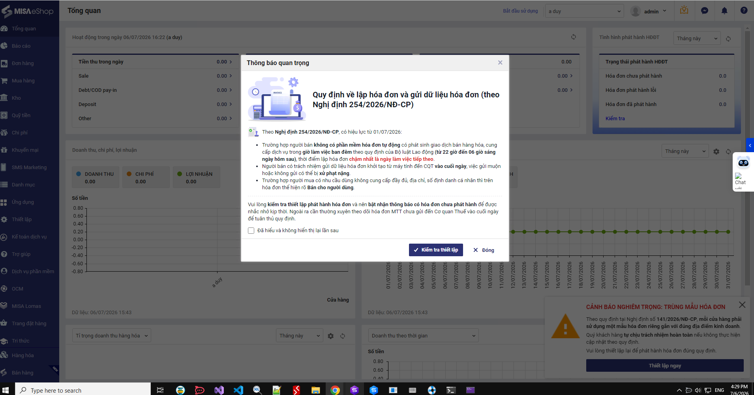754x395 pixels.
Task: Click the 'Bắt đầu sử dụng' link
Action: pyautogui.click(x=520, y=11)
